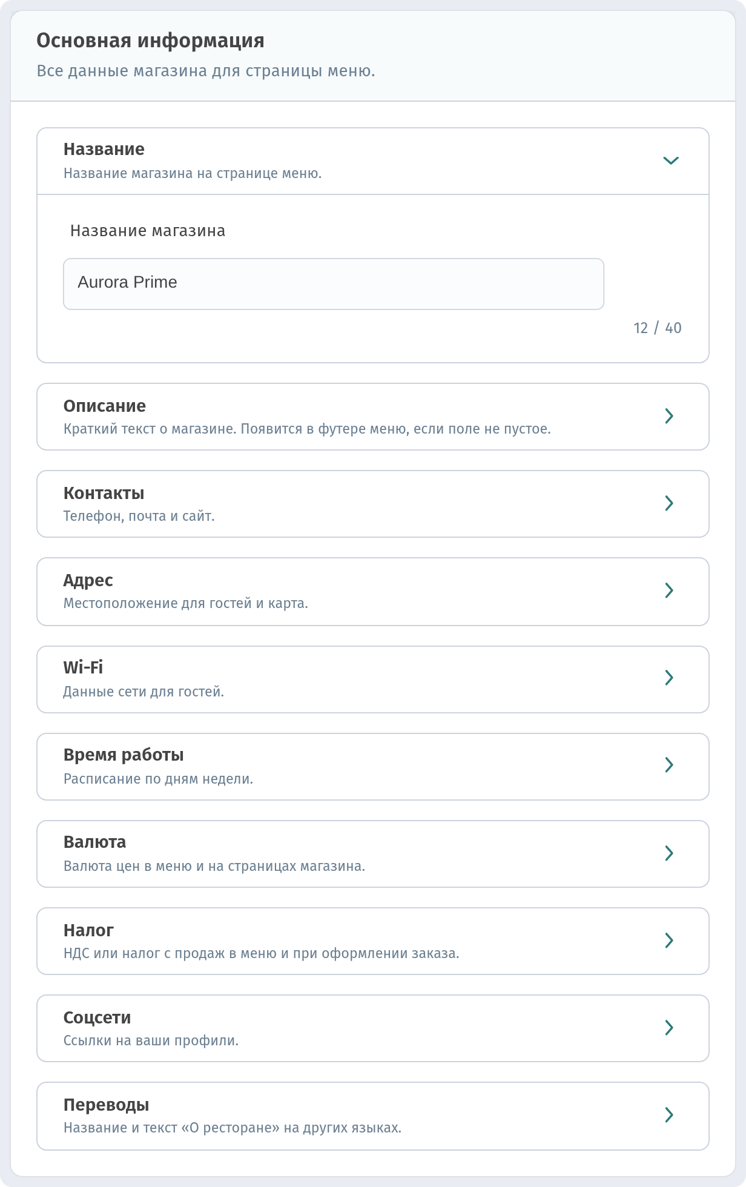Select the Контакты heading
Screen dimensions: 746x1187
pyautogui.click(x=104, y=493)
